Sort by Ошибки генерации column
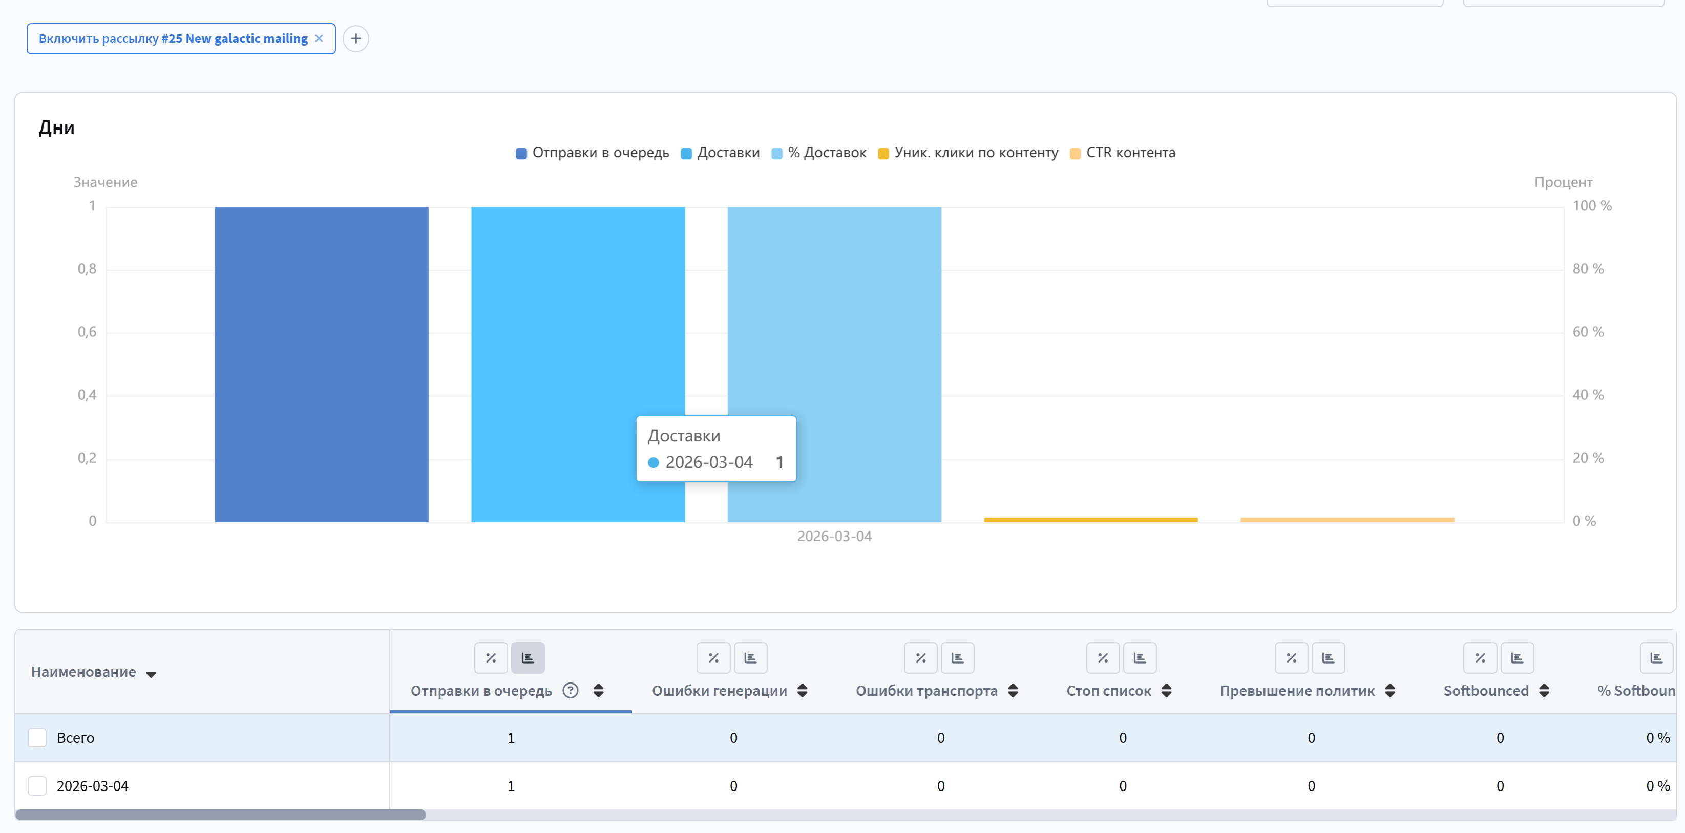This screenshot has height=833, width=1685. [803, 691]
